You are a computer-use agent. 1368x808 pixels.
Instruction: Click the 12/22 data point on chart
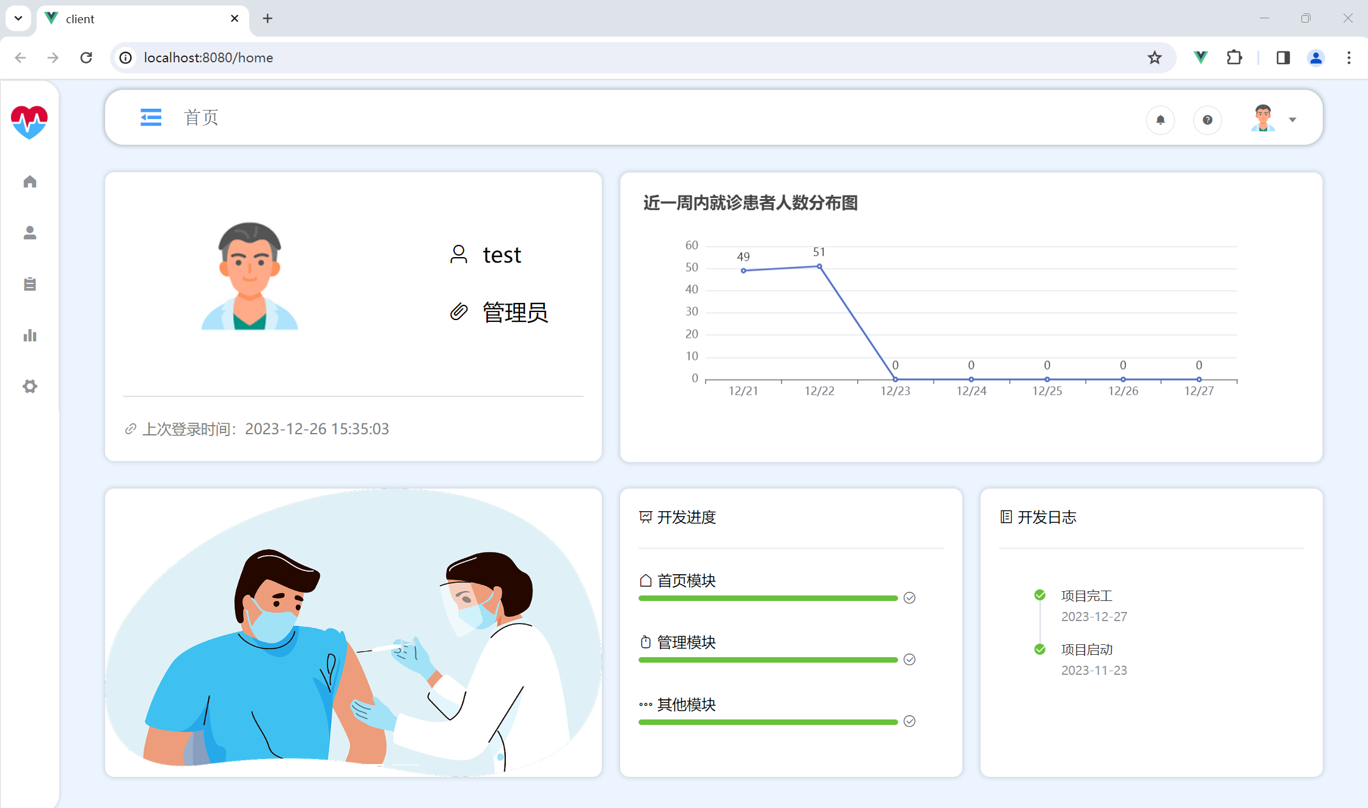[x=819, y=266]
